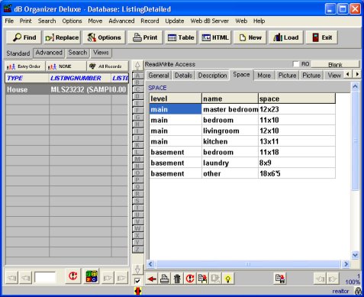
Task: Click the 'master bedroom' name cell
Action: tap(230, 109)
